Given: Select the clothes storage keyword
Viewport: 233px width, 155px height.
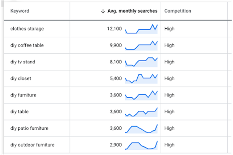Looking at the screenshot, I should [x=27, y=29].
